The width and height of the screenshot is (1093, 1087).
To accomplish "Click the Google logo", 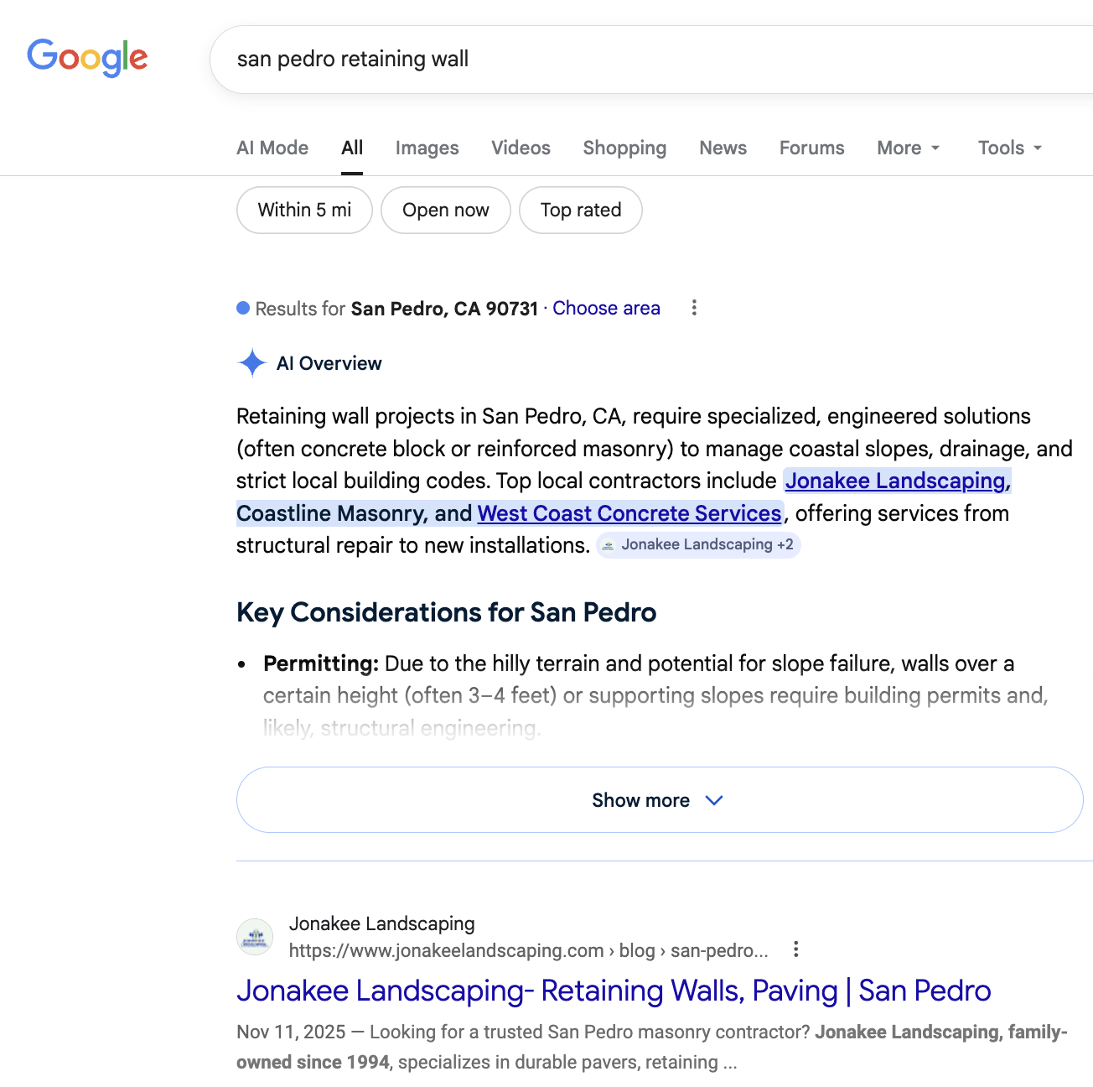I will (x=87, y=58).
